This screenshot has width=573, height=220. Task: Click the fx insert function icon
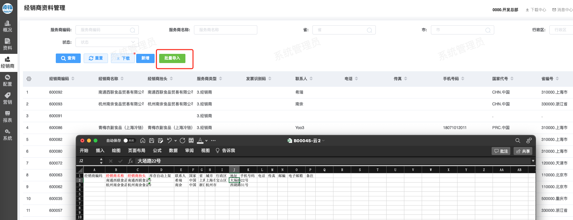(x=131, y=161)
